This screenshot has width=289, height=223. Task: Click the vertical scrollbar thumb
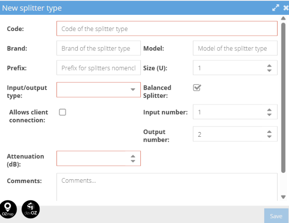coord(283,98)
